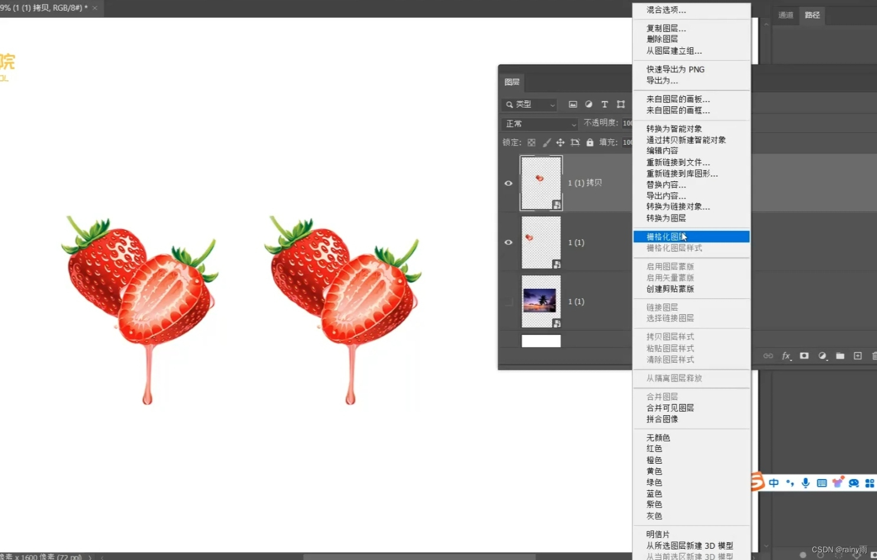This screenshot has width=877, height=560.
Task: Lock layer position with move icon
Action: 560,142
